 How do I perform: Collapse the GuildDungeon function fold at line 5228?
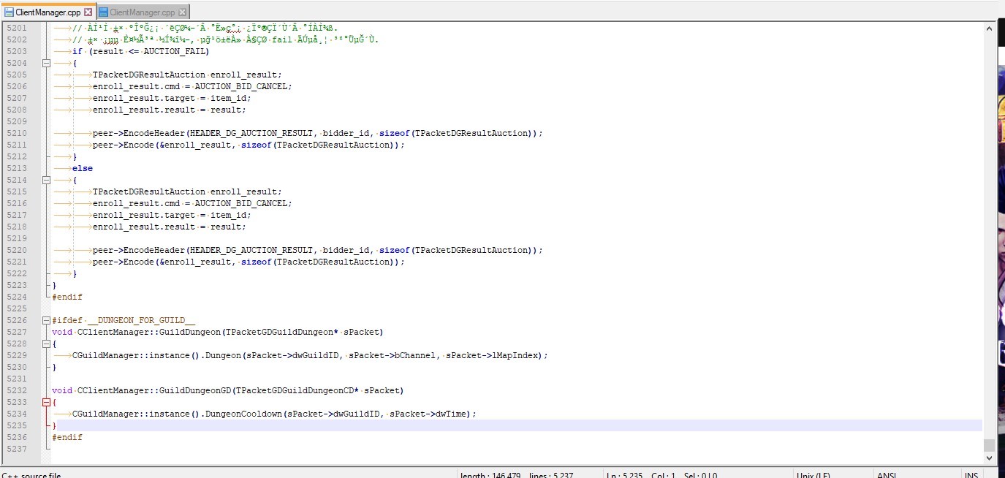(x=47, y=344)
